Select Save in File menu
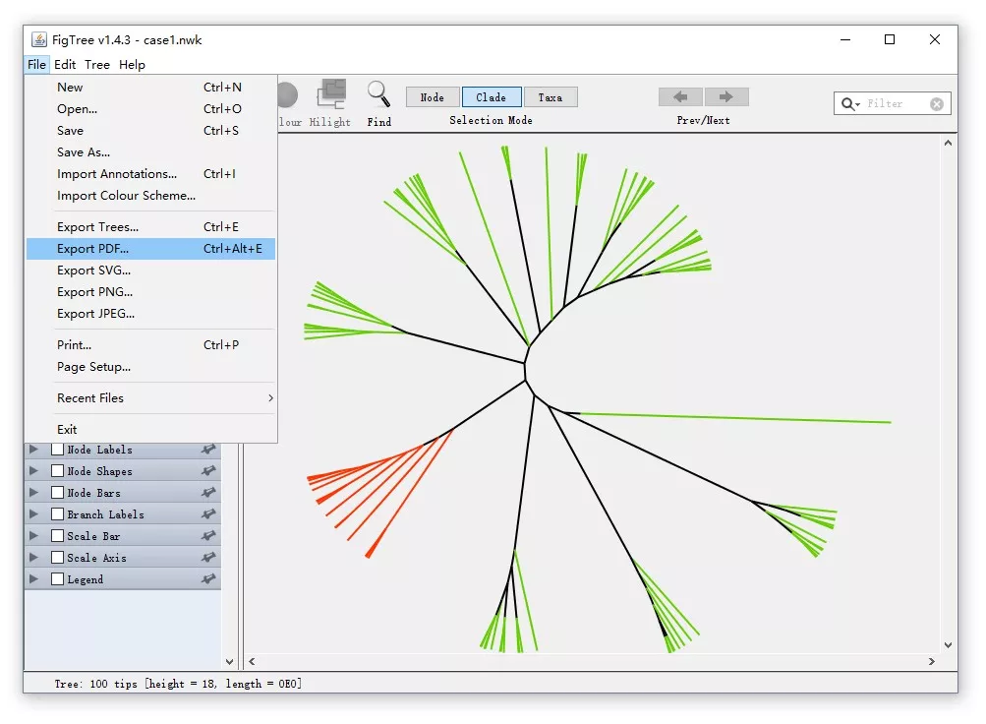Image resolution: width=986 pixels, height=724 pixels. coord(151,131)
